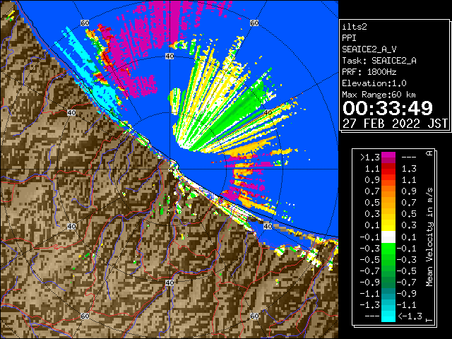Viewport: 452px width, 339px height.
Task: Click the "-0.3" value in the legend's left column
Action: [369, 249]
